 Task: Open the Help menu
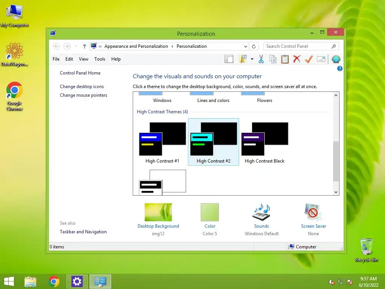coord(116,59)
